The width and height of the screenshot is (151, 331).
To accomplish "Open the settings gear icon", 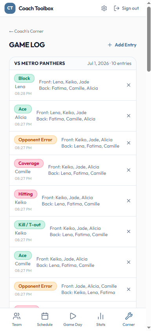I will pyautogui.click(x=104, y=8).
